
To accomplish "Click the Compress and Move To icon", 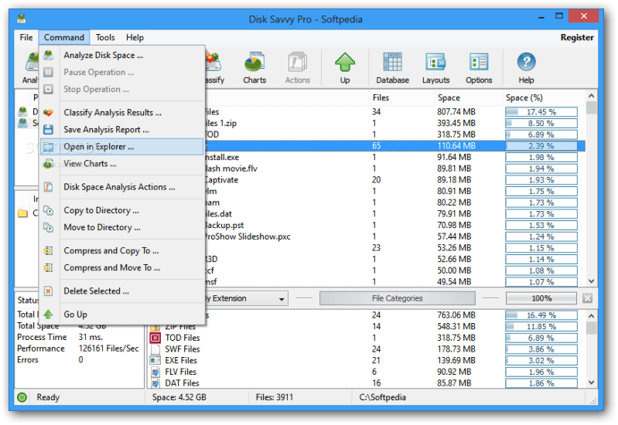I will pyautogui.click(x=49, y=267).
